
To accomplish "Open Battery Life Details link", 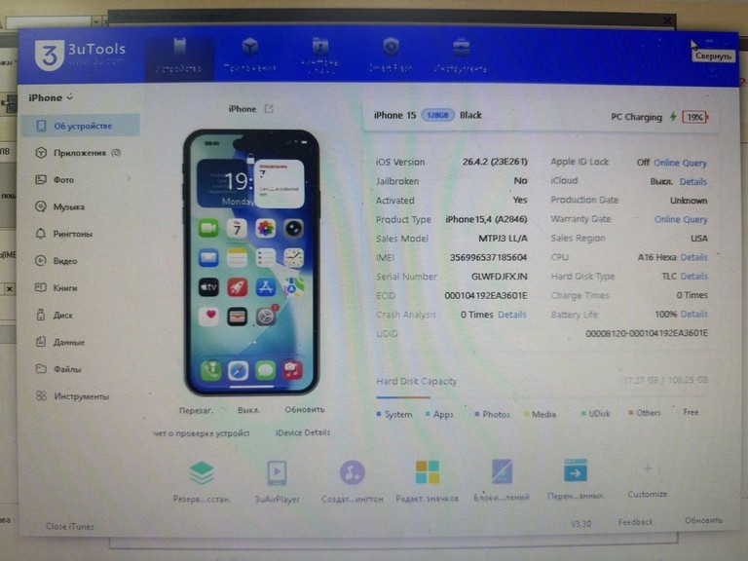I will point(693,314).
